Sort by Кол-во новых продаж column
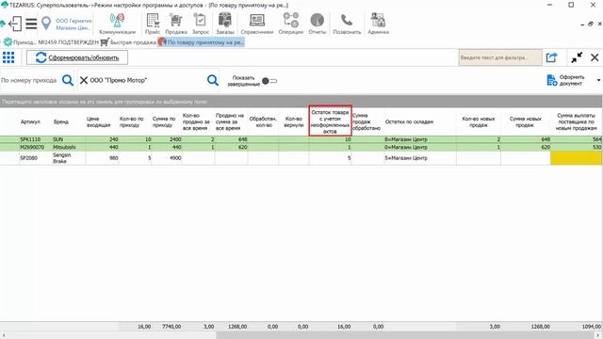 click(479, 121)
